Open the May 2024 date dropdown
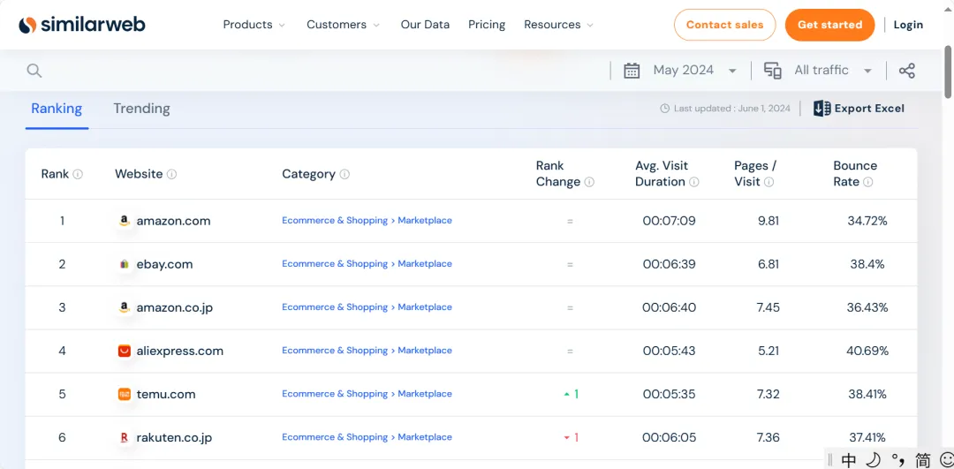This screenshot has width=954, height=469. pyautogui.click(x=694, y=71)
